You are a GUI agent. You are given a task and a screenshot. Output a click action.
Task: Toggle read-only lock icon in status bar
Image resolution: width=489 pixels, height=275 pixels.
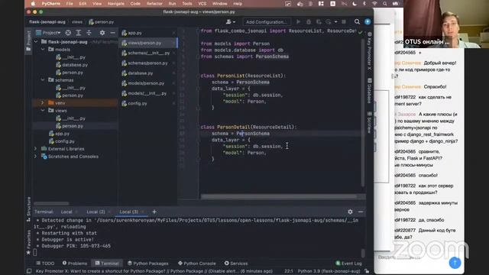tap(367, 271)
